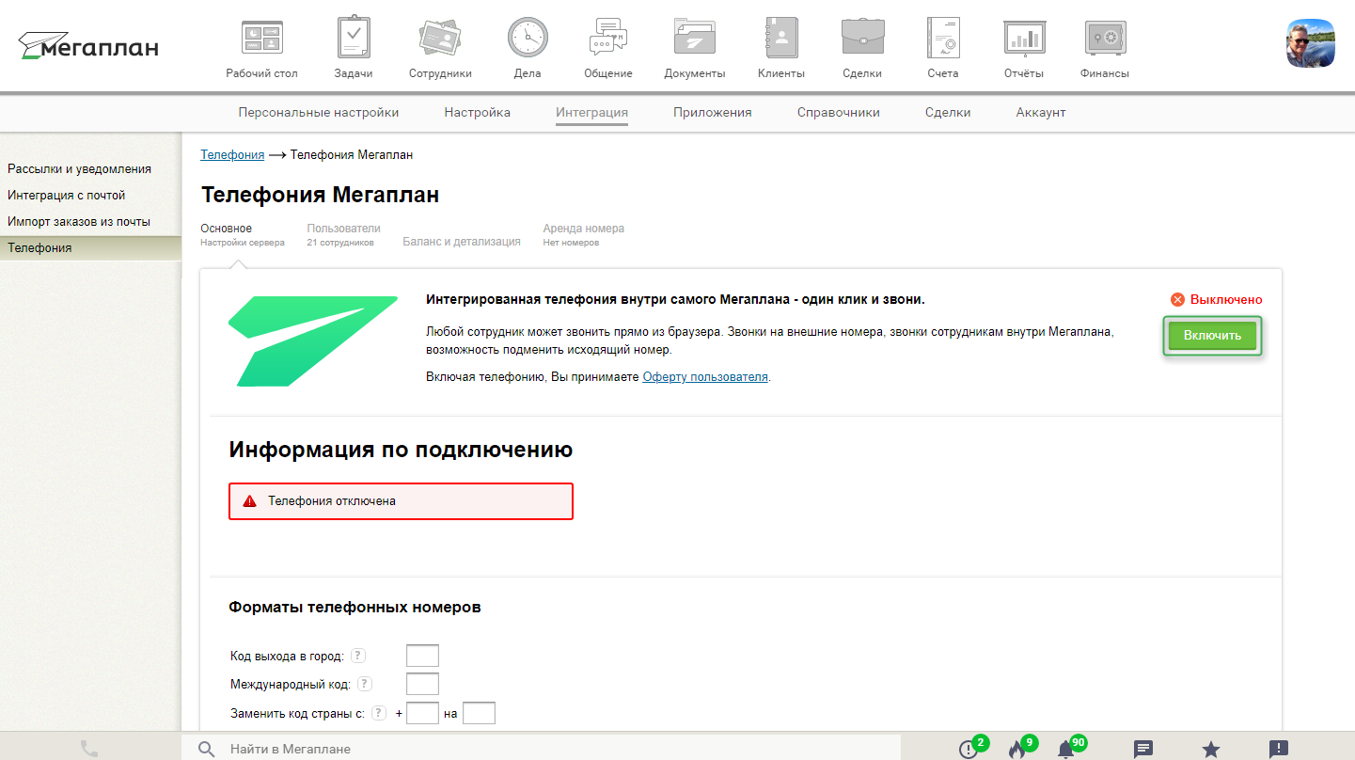Go to Настройка menu item
1355x760 pixels.
(x=478, y=112)
